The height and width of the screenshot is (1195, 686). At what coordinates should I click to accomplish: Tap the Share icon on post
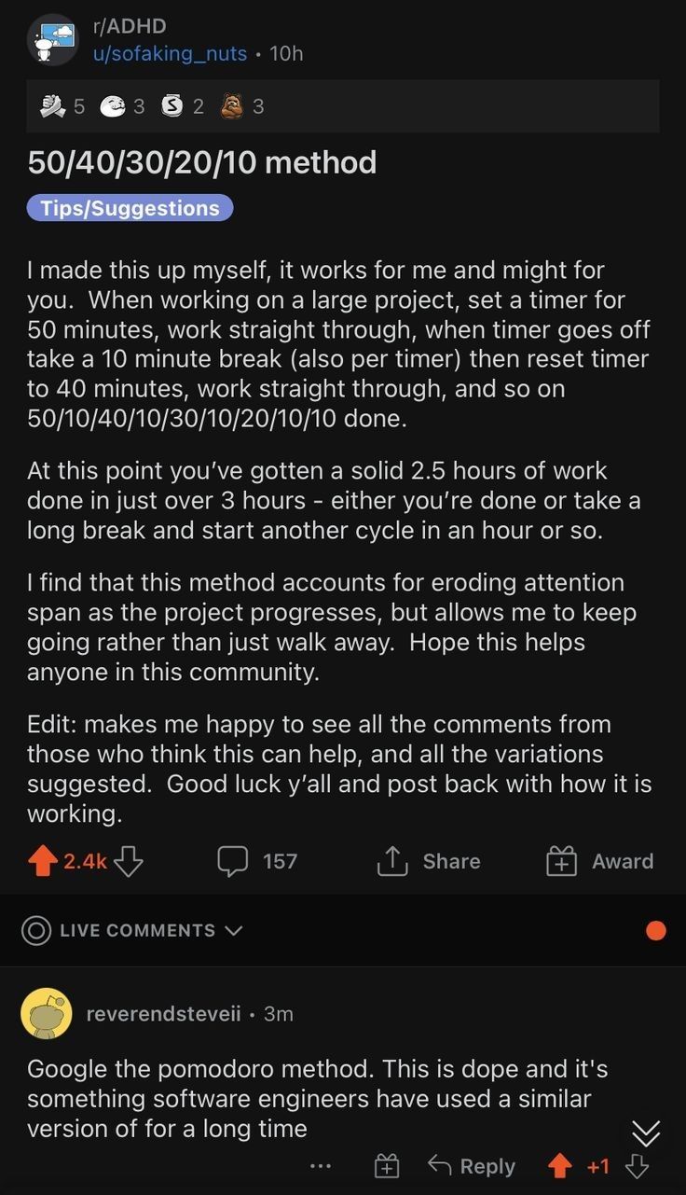pos(392,861)
